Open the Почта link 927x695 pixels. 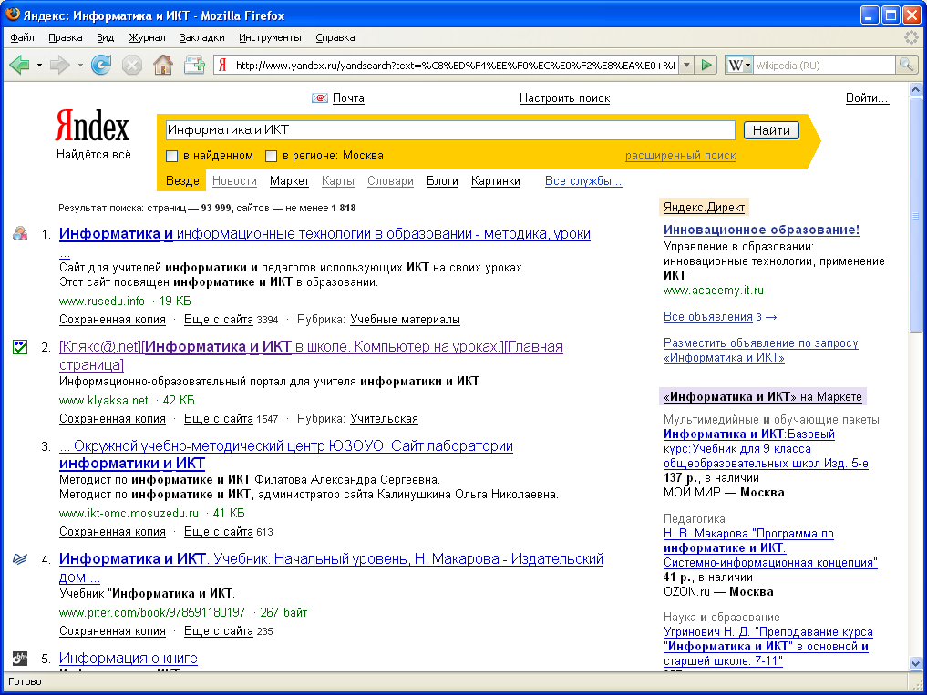click(348, 98)
